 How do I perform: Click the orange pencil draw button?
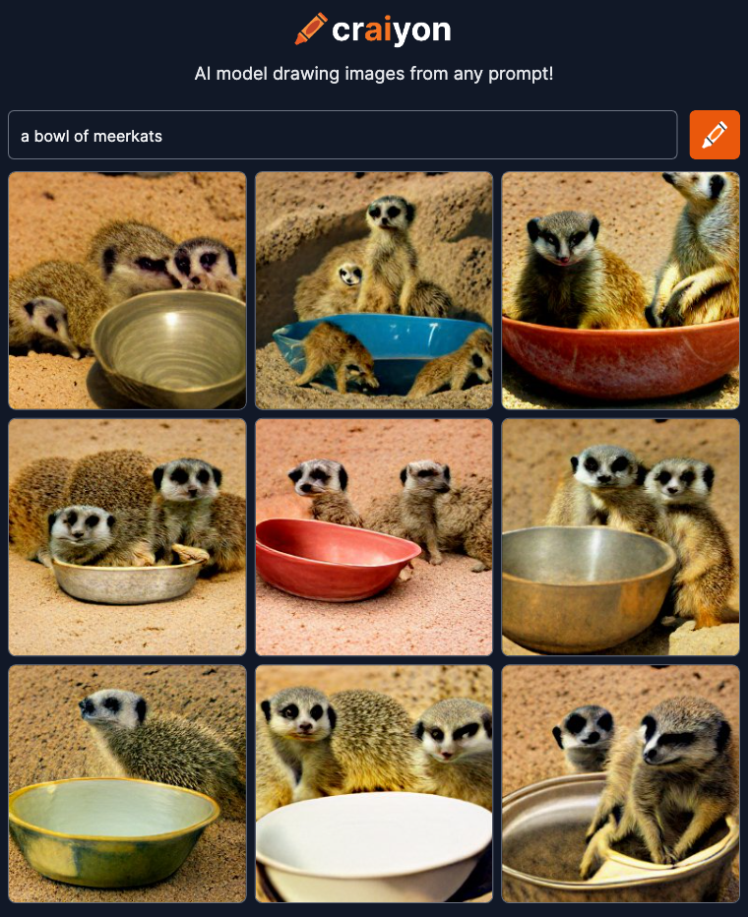(x=715, y=135)
